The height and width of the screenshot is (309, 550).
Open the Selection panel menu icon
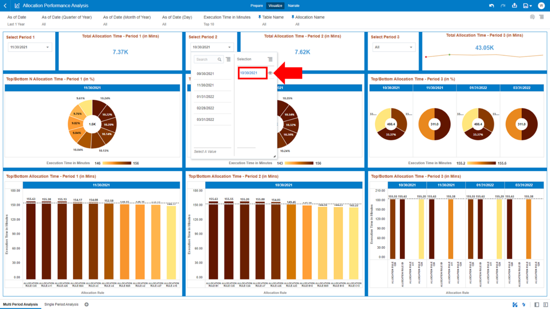pos(270,59)
